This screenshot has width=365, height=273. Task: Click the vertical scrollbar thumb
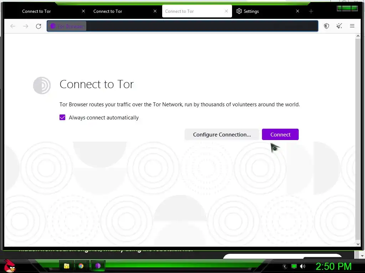pyautogui.click(x=358, y=139)
